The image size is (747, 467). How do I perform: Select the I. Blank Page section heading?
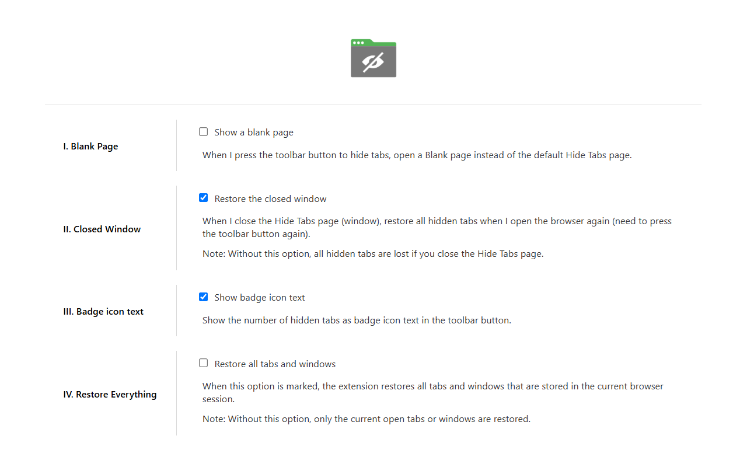90,146
